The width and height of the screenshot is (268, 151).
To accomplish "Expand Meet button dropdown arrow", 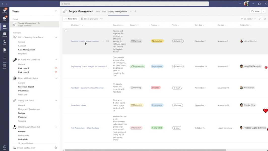I will [264, 11].
